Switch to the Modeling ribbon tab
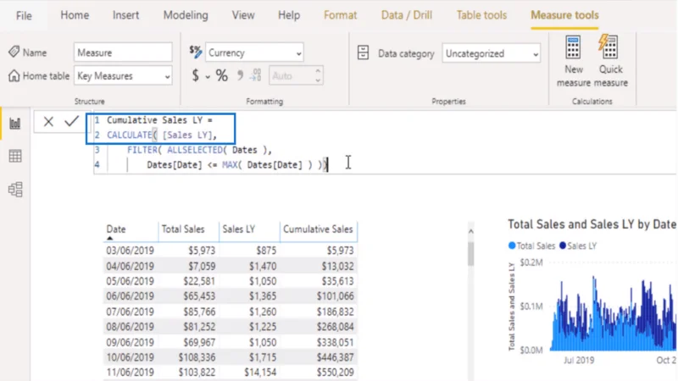Screen dimensions: 678x381 click(186, 15)
